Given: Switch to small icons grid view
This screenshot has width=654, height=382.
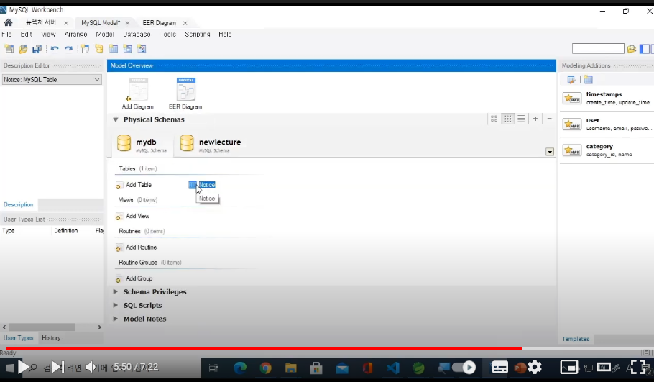Looking at the screenshot, I should click(507, 119).
